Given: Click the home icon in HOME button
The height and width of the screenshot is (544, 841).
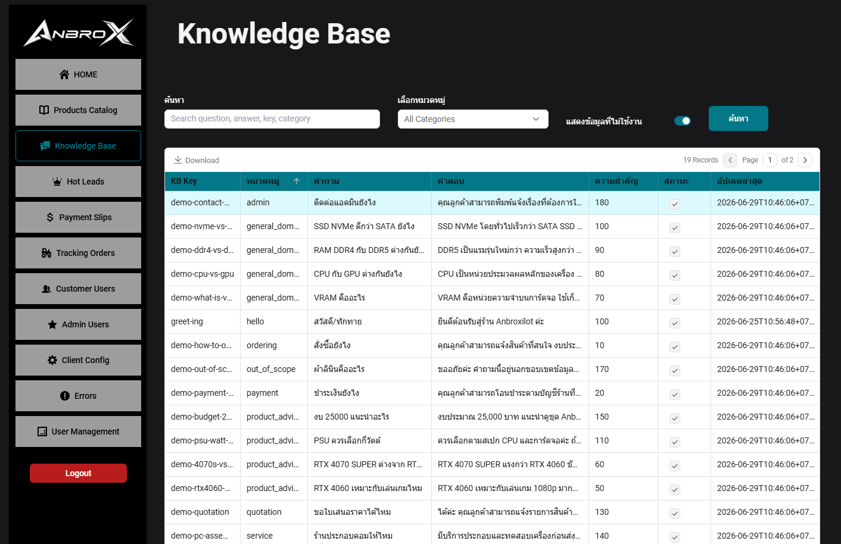Looking at the screenshot, I should (64, 74).
